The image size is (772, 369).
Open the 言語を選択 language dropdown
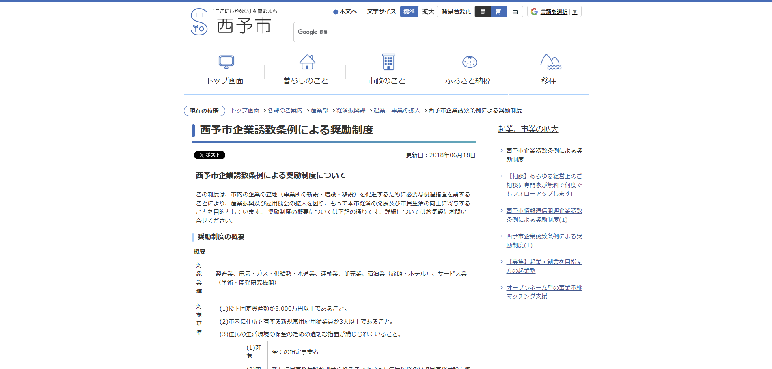pos(554,12)
